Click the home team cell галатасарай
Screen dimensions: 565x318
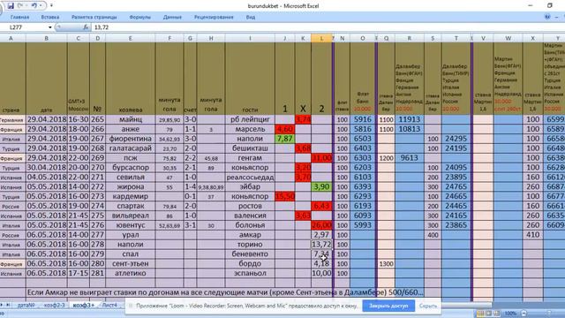(x=131, y=148)
